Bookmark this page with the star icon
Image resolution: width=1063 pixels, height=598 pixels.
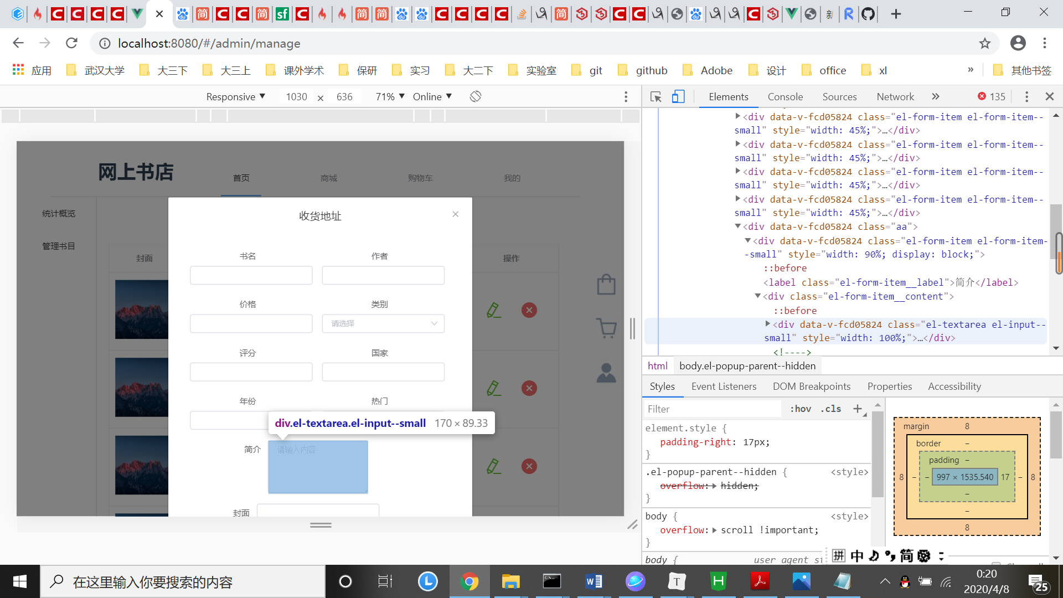(x=984, y=43)
